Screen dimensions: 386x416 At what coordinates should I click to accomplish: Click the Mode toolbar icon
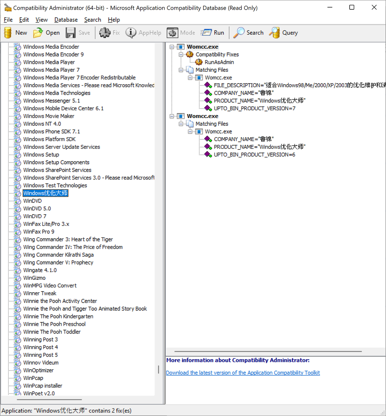[172, 33]
